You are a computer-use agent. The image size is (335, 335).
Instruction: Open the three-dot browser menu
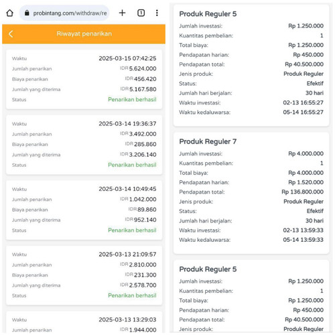point(157,13)
